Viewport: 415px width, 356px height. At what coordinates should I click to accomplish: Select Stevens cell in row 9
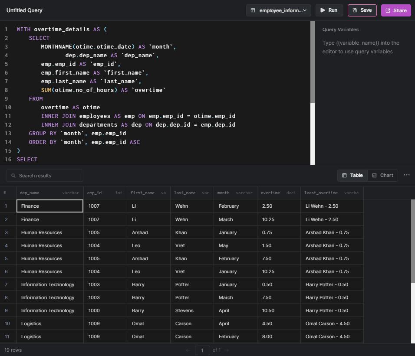pyautogui.click(x=192, y=310)
